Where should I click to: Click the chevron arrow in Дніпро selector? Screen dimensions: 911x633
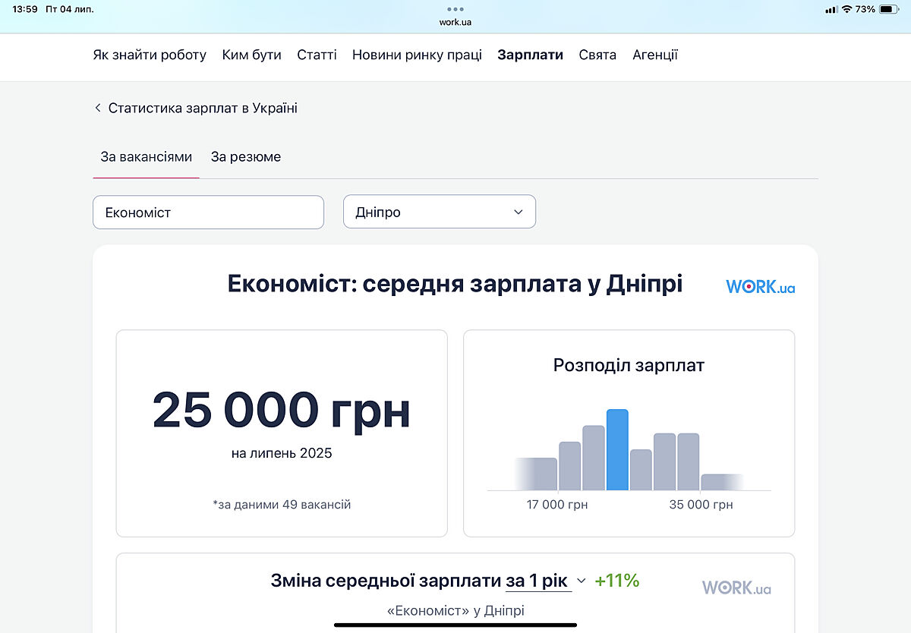[519, 213]
